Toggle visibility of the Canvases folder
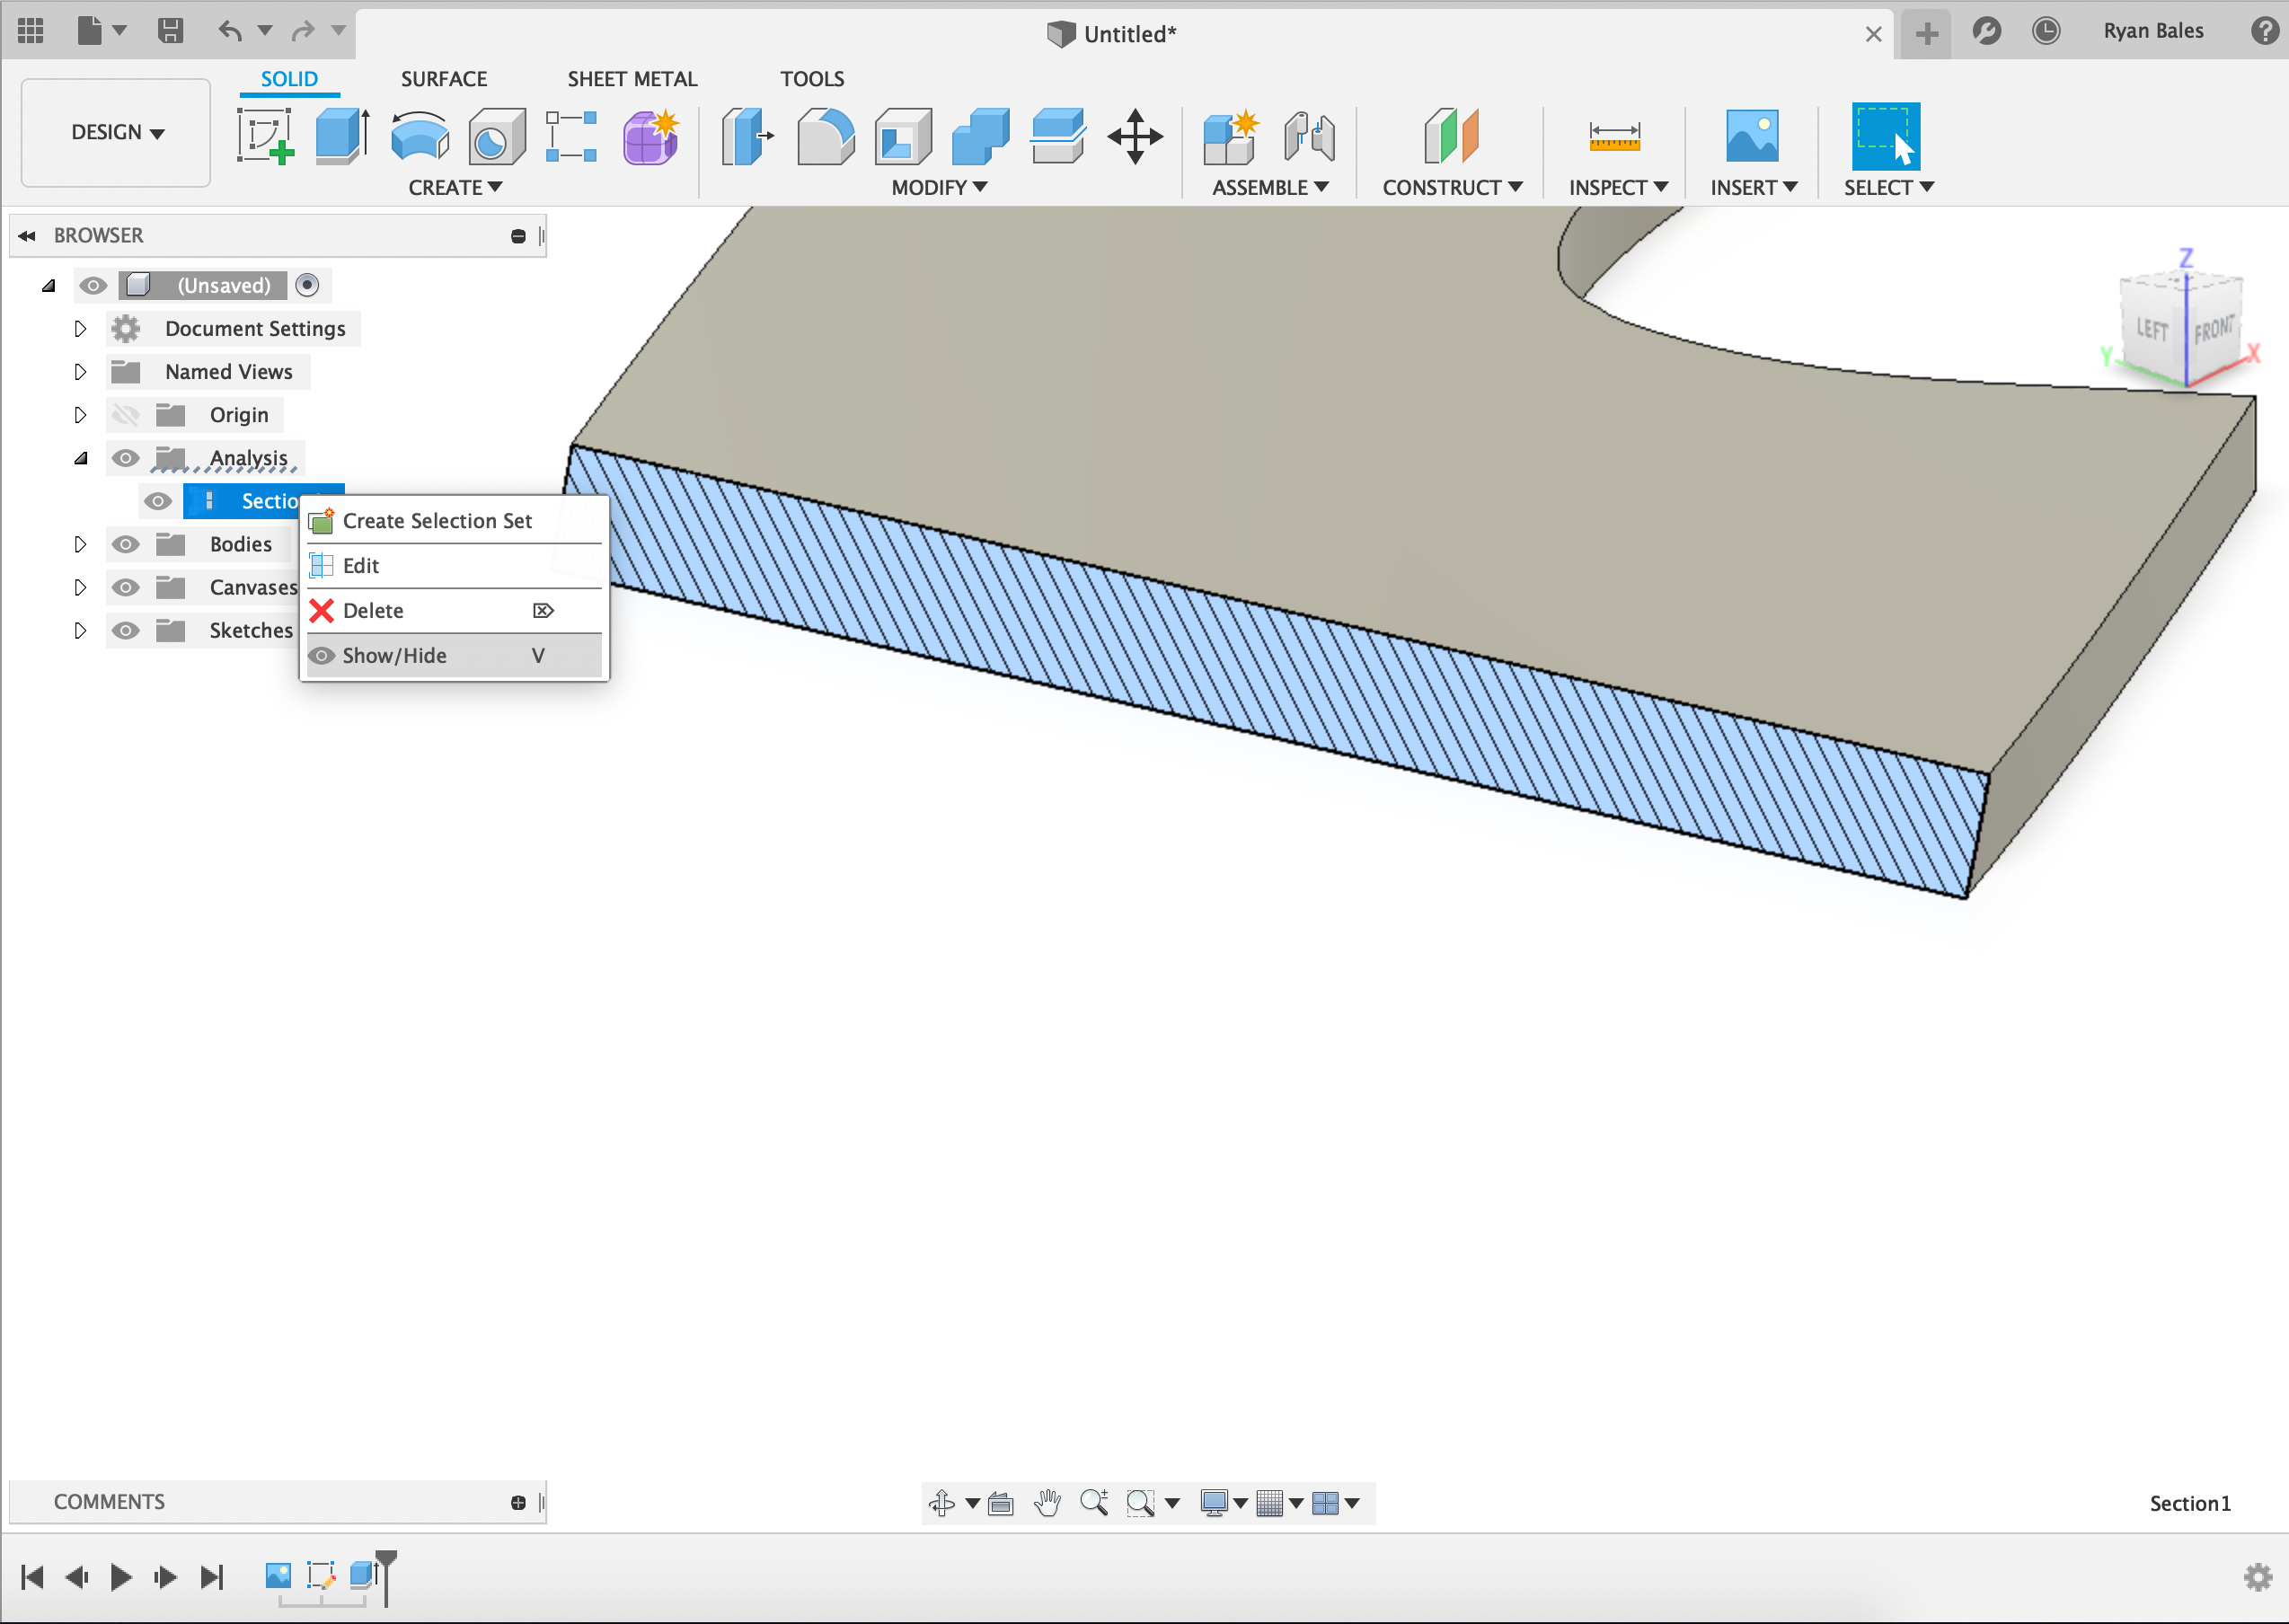The width and height of the screenshot is (2289, 1624). point(125,587)
